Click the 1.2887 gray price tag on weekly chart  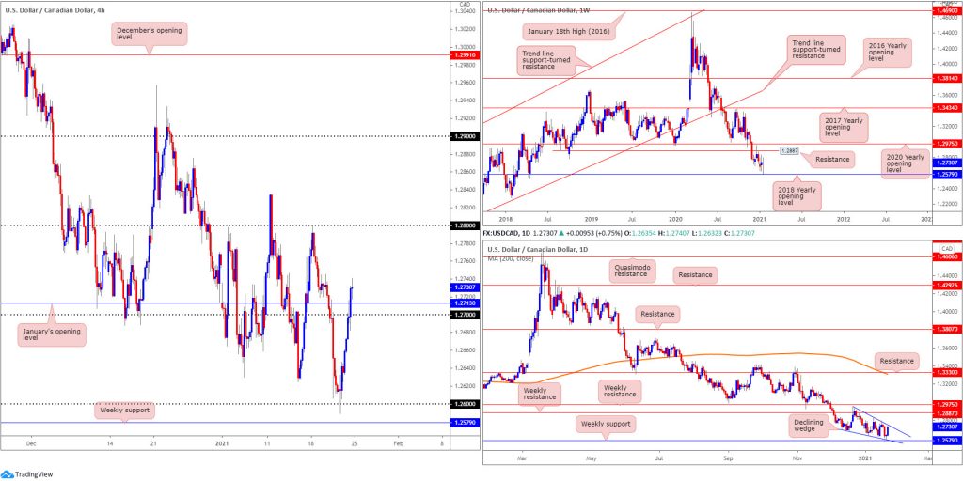(788, 150)
